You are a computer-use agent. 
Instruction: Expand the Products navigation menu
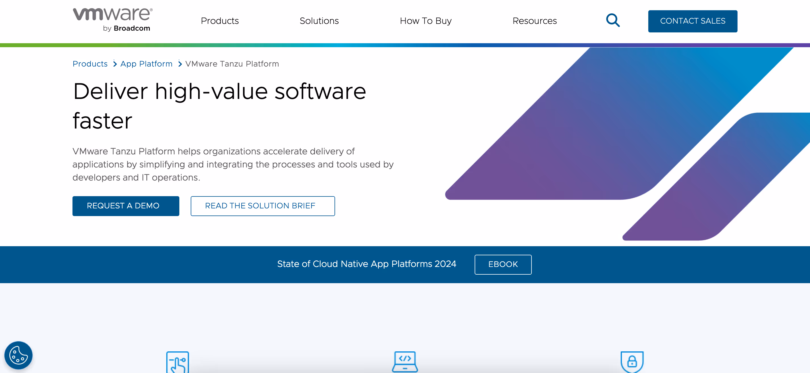click(x=219, y=21)
